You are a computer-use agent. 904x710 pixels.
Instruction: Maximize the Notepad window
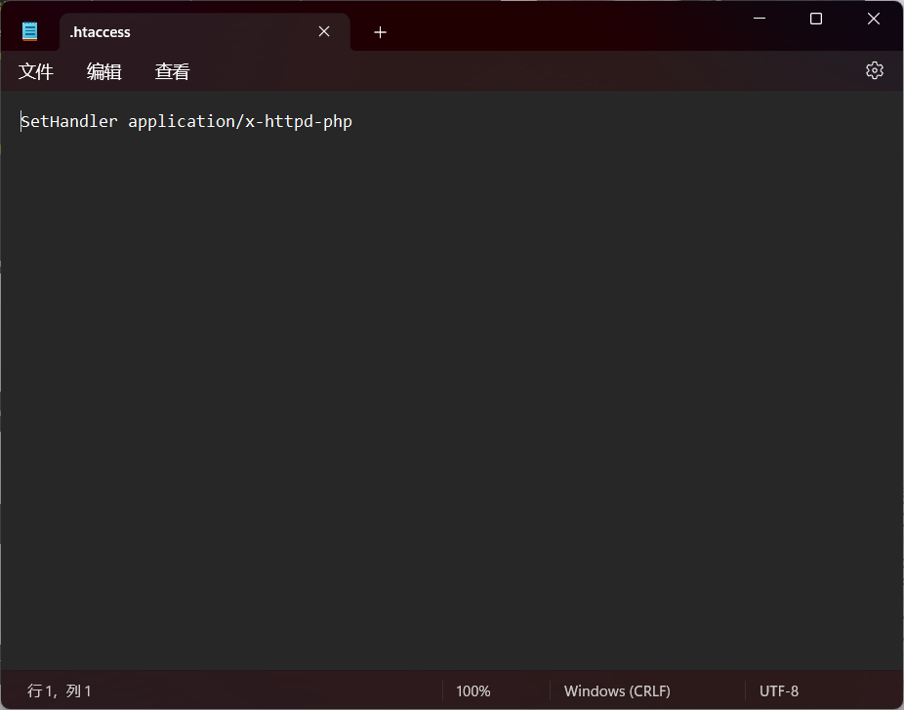816,19
